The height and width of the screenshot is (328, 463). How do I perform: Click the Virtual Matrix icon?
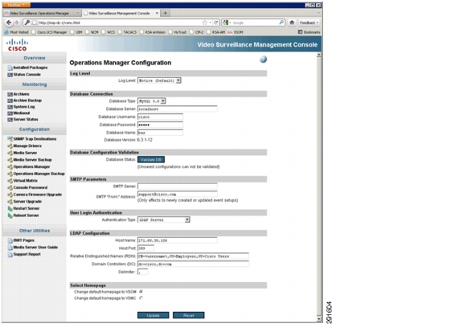click(x=10, y=181)
